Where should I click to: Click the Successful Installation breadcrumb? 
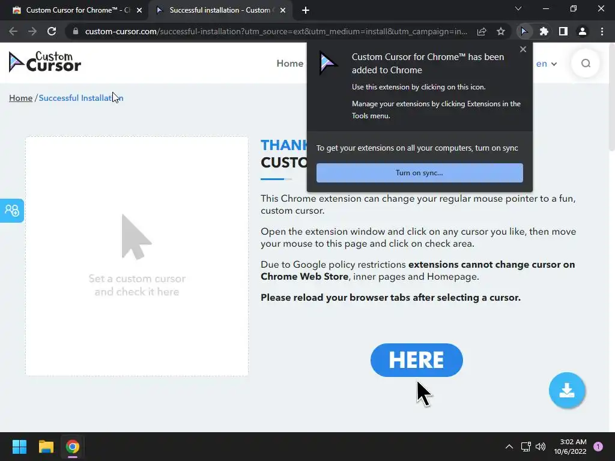click(x=81, y=98)
